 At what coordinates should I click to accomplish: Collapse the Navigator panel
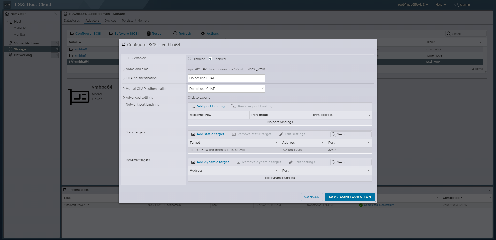click(55, 14)
